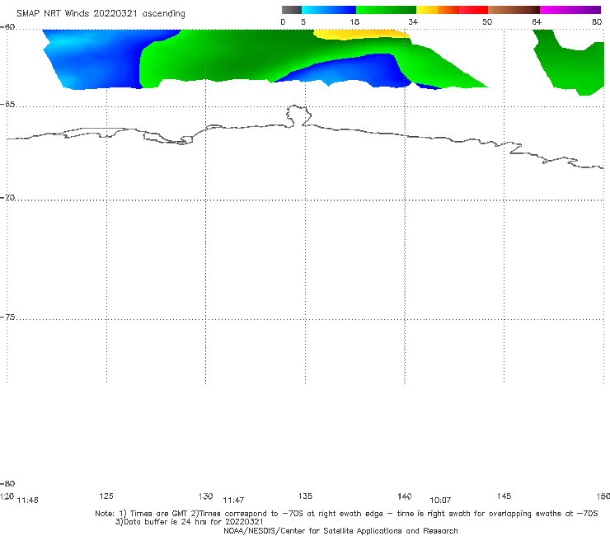Click the rounded coastline bump near longitude 135

click(x=298, y=115)
